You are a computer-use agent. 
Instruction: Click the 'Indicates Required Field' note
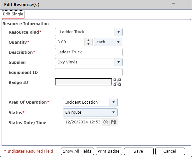pyautogui.click(x=30, y=151)
